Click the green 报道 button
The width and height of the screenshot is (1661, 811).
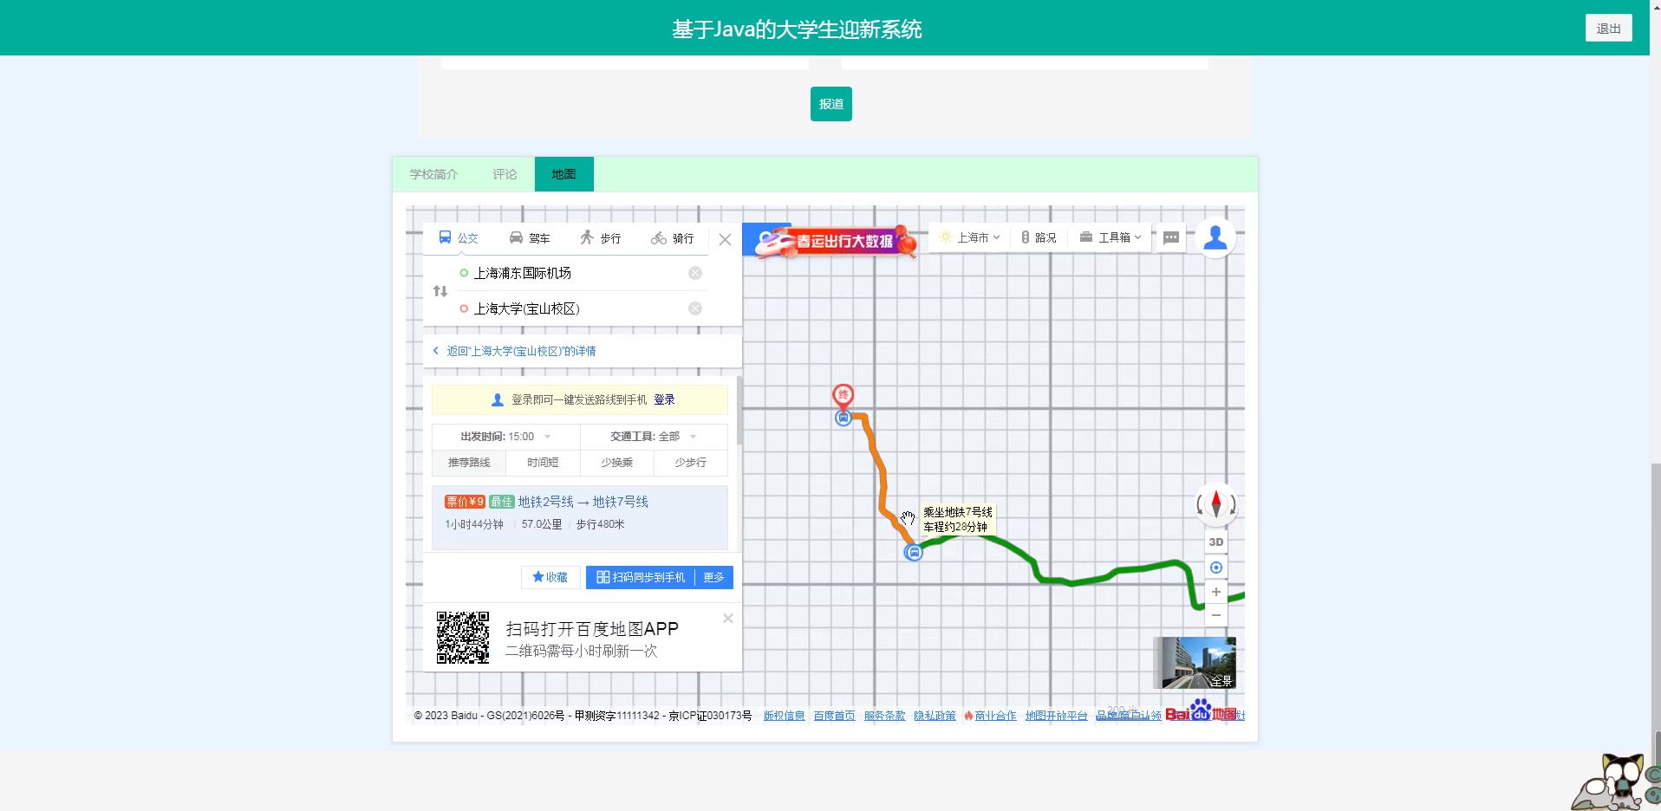pos(831,104)
